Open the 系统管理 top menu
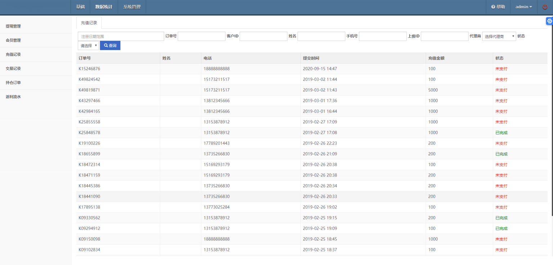The image size is (553, 265). [132, 7]
